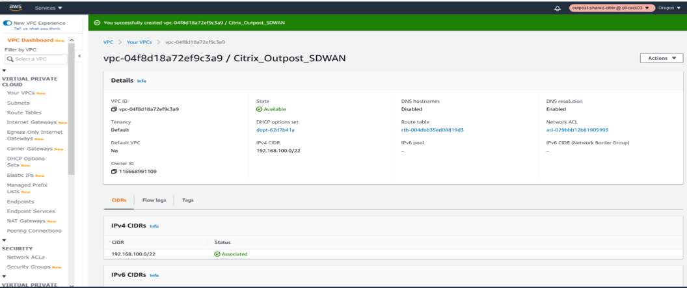Click the Your VPCs breadcrumb link
Screen dimensions: 687x288
coord(139,42)
